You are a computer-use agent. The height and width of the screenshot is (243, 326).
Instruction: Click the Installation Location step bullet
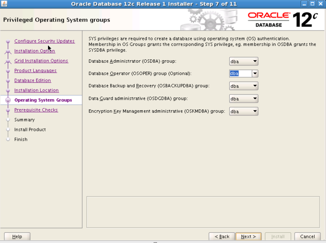[x=8, y=90]
